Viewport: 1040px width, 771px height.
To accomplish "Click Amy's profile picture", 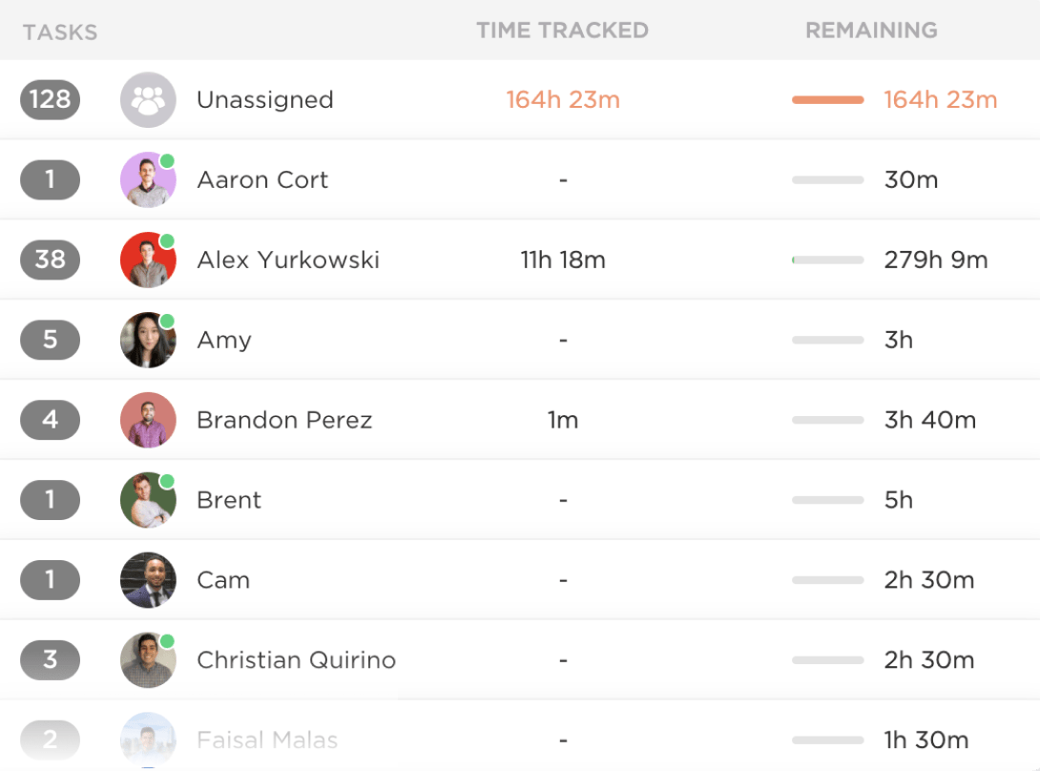I will tap(148, 340).
